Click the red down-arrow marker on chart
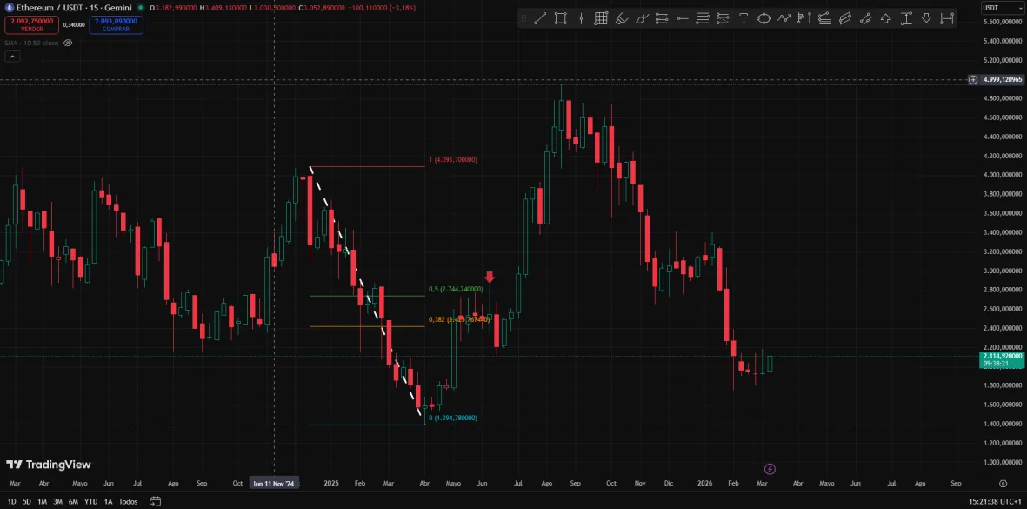 coord(490,277)
